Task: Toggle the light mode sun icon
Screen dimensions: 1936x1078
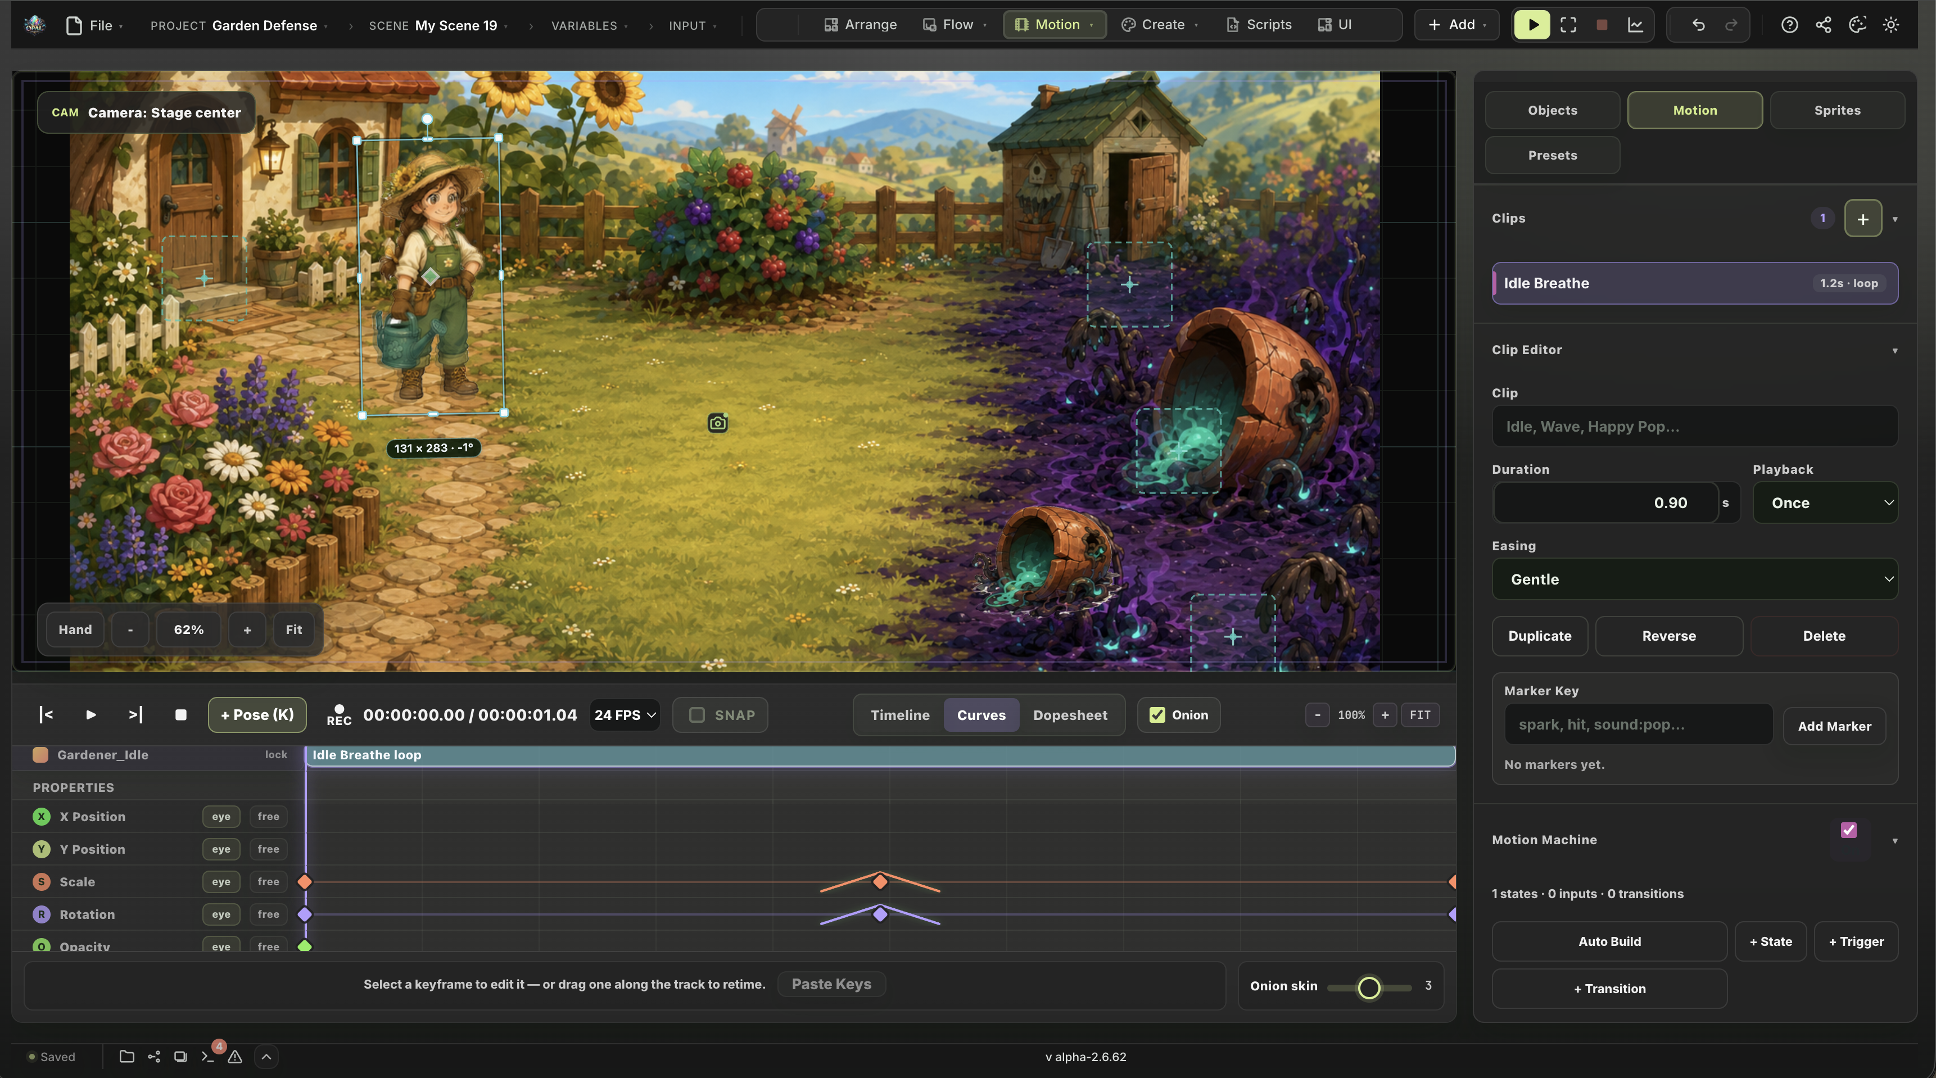Action: [x=1891, y=25]
